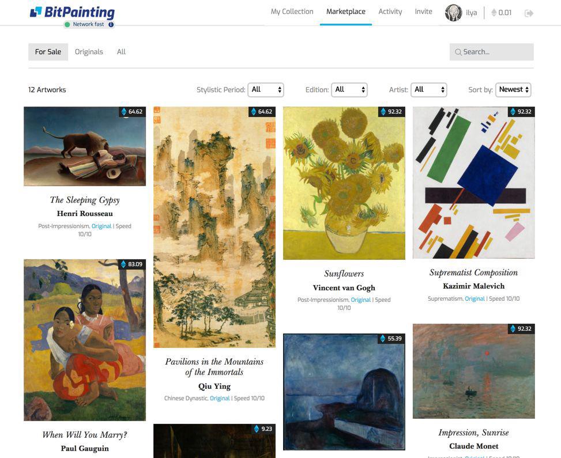
Task: Click the Ethereum balance 0.01
Action: click(501, 13)
